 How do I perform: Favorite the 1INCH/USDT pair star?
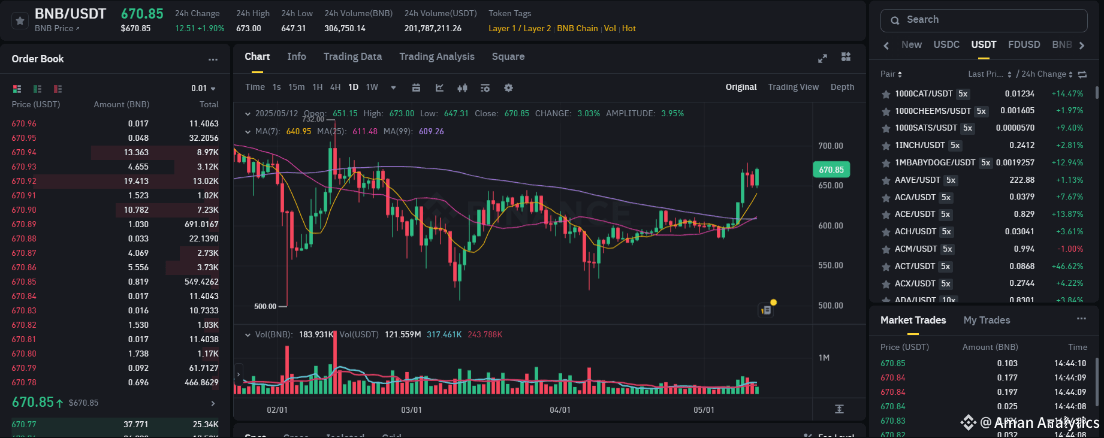(x=885, y=146)
